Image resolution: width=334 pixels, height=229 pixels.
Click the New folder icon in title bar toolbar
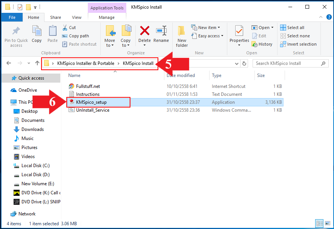pos(28,7)
